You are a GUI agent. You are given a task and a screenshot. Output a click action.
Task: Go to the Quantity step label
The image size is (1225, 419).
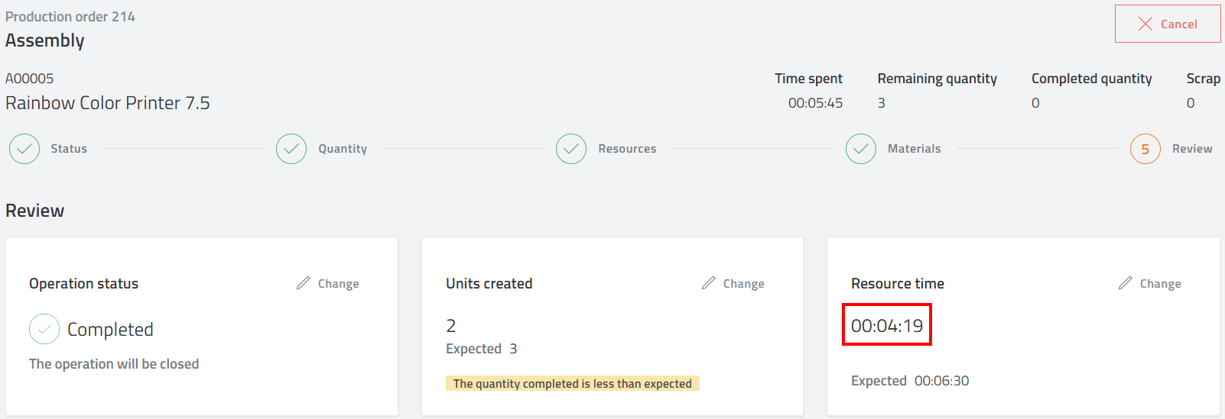(x=343, y=149)
